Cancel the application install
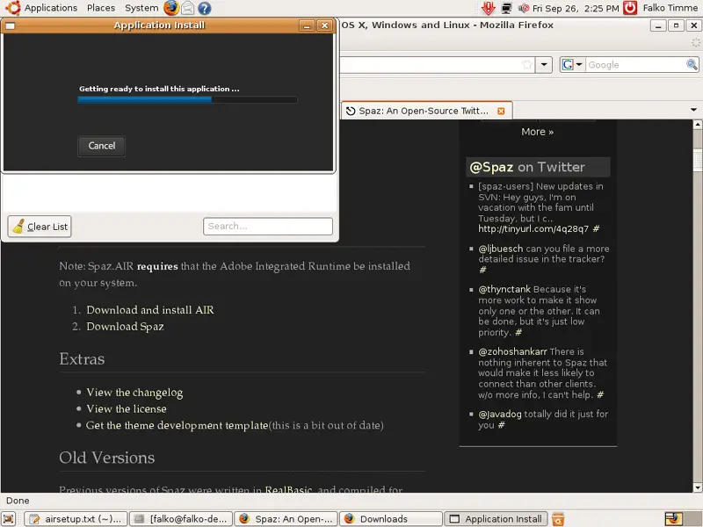 (101, 146)
